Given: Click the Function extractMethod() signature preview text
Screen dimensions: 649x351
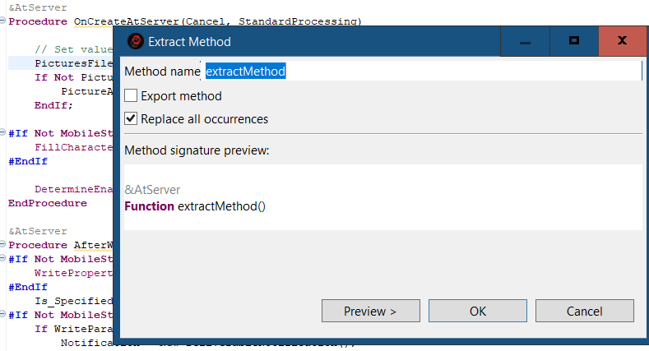Looking at the screenshot, I should (195, 206).
